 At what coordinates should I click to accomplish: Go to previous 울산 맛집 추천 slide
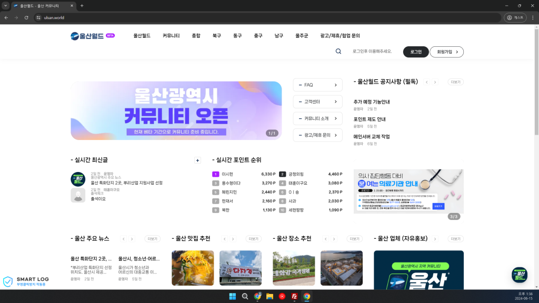[x=224, y=239]
